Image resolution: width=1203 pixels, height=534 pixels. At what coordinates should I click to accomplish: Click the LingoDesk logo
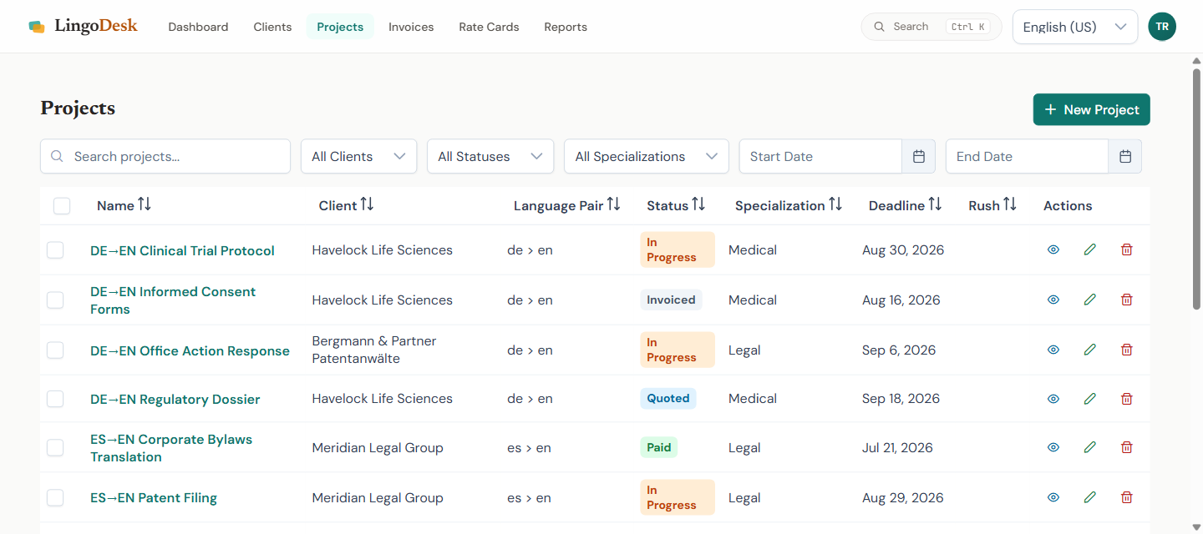click(x=83, y=26)
